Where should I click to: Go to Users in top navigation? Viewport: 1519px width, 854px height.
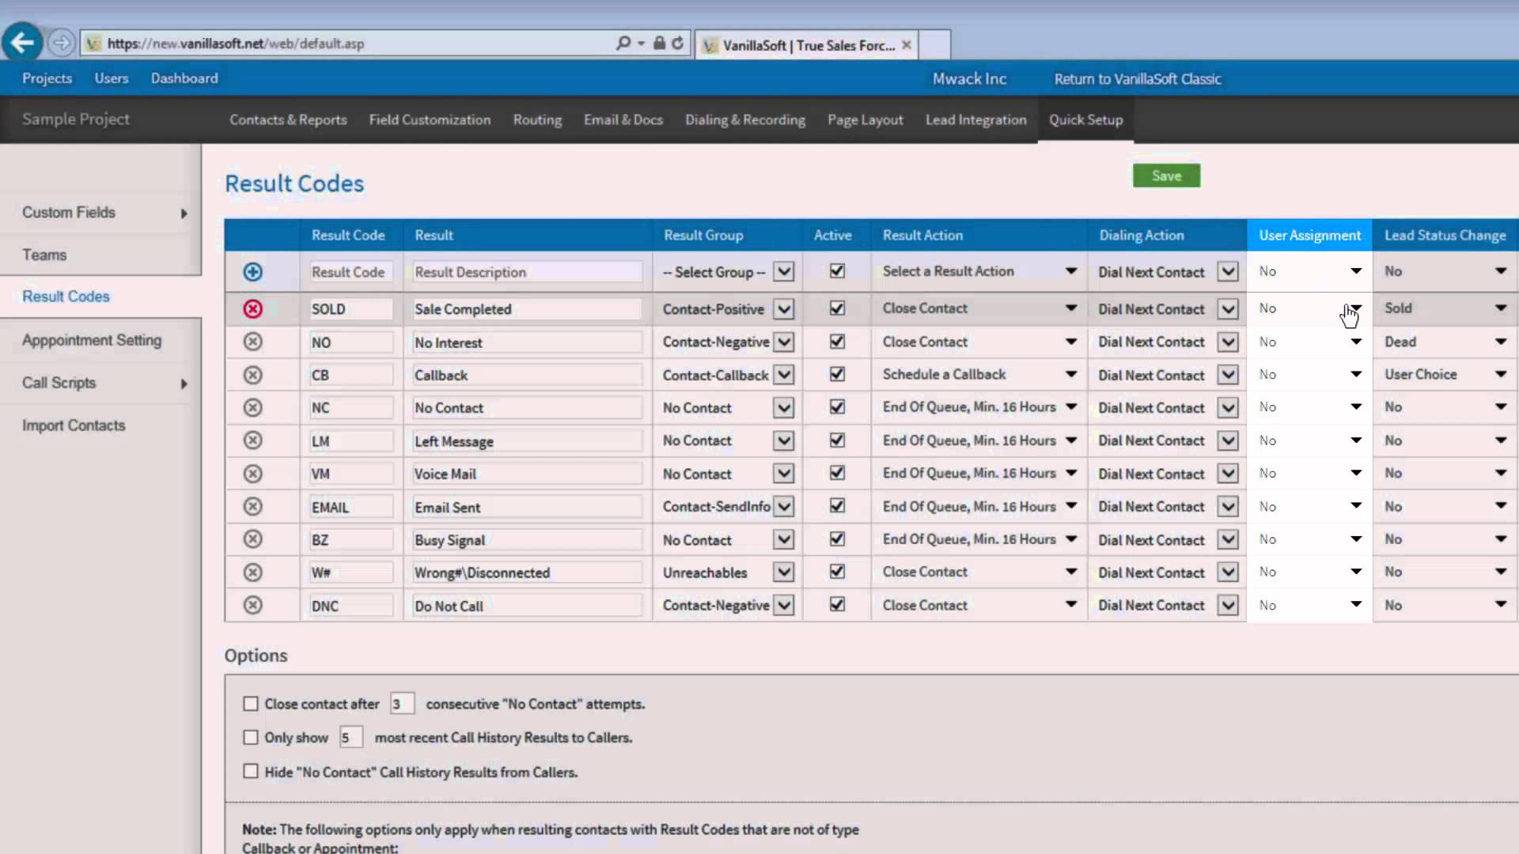[112, 78]
